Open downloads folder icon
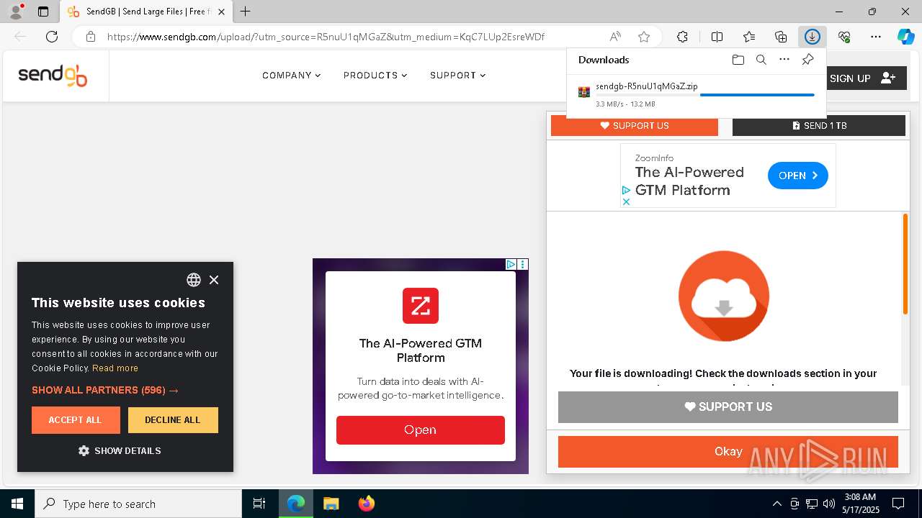This screenshot has width=922, height=518. (738, 60)
